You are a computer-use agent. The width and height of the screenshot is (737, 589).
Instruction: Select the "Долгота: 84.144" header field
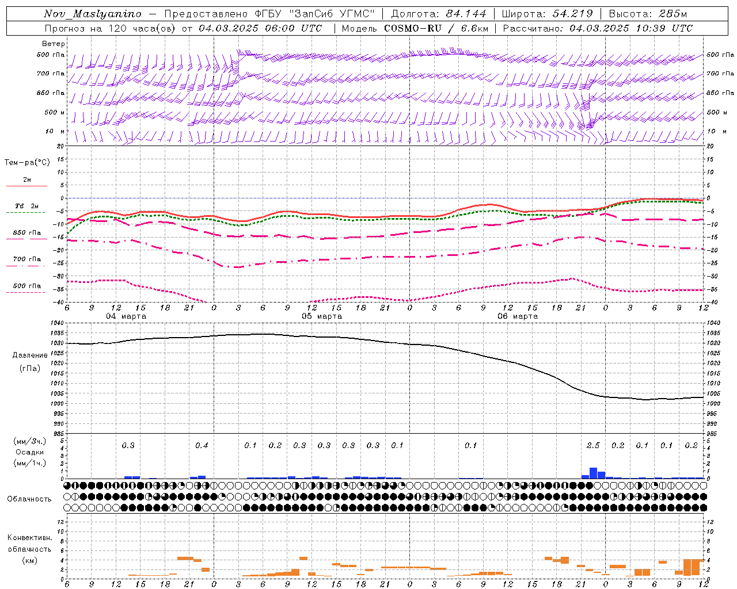point(439,14)
